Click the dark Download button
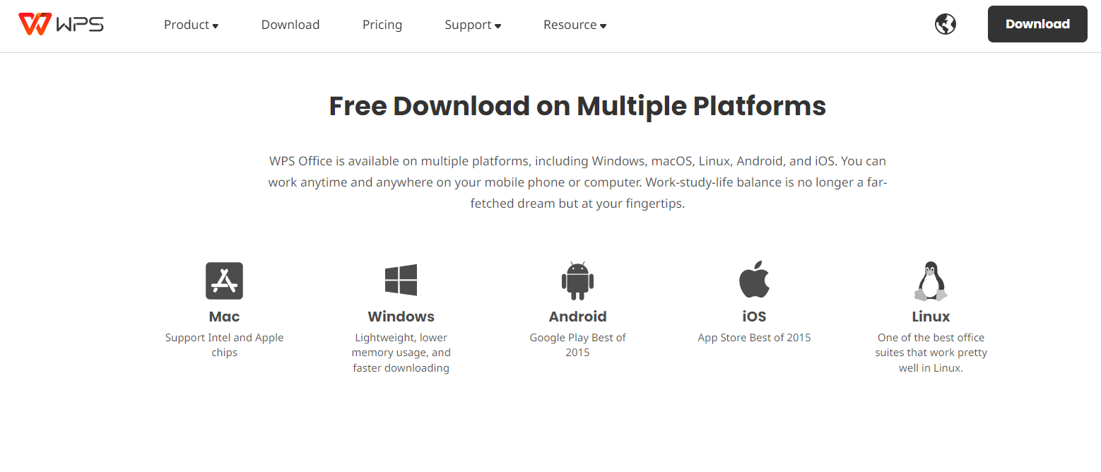This screenshot has height=472, width=1101. coord(1037,24)
